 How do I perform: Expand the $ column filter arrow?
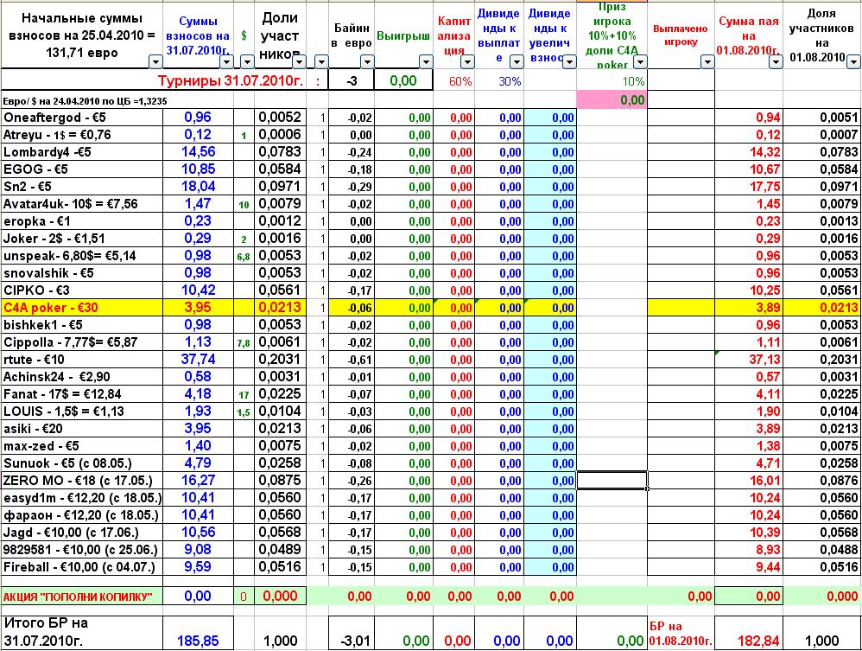[247, 61]
